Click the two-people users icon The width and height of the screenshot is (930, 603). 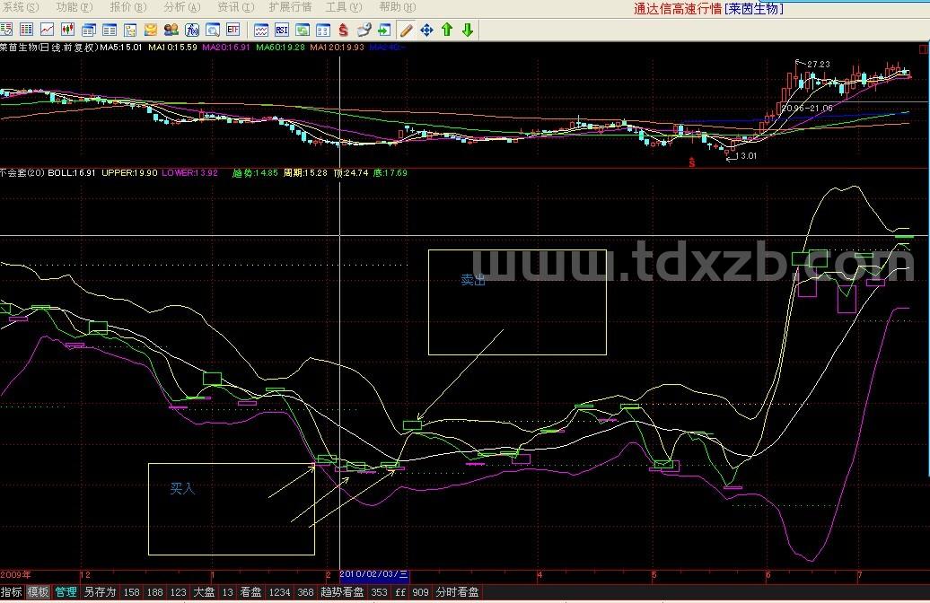(171, 29)
